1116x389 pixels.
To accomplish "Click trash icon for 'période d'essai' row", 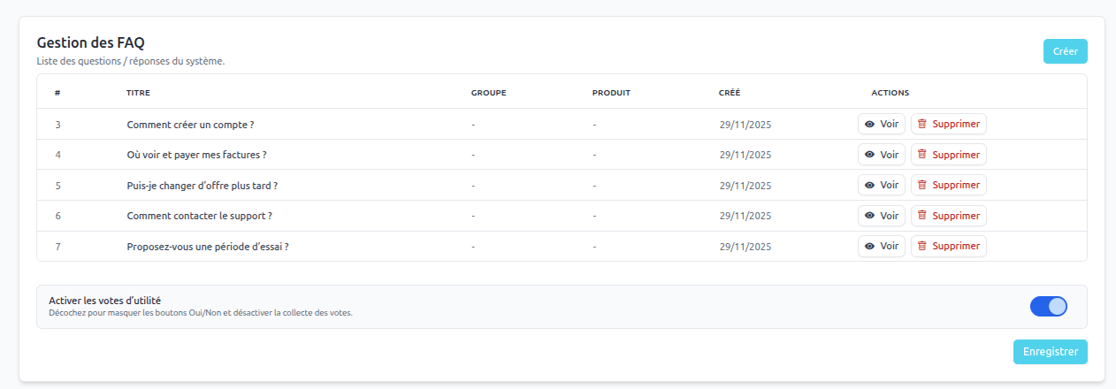I will 922,247.
